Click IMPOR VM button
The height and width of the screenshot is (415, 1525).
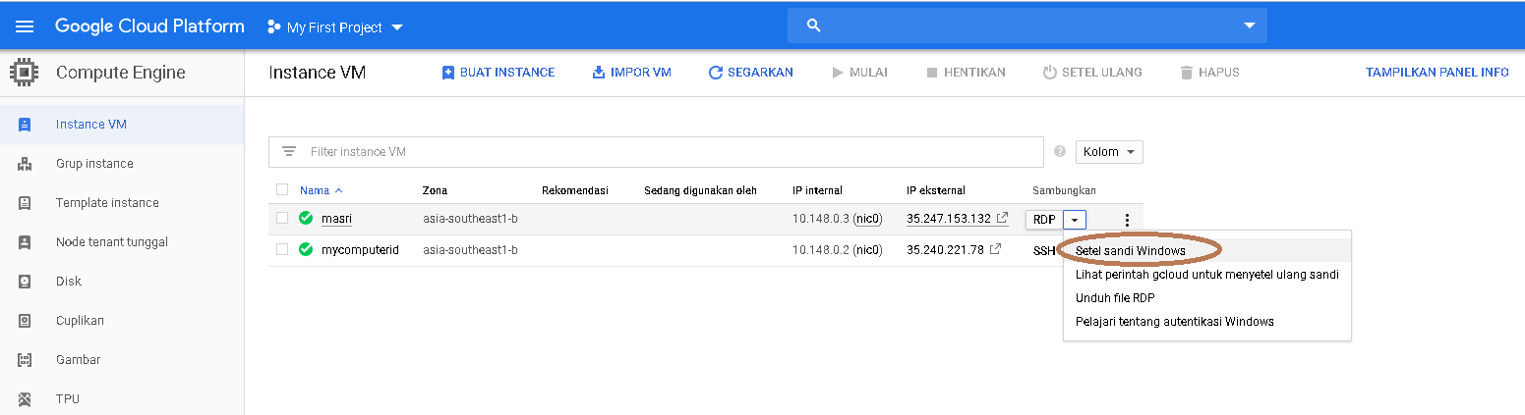(631, 73)
